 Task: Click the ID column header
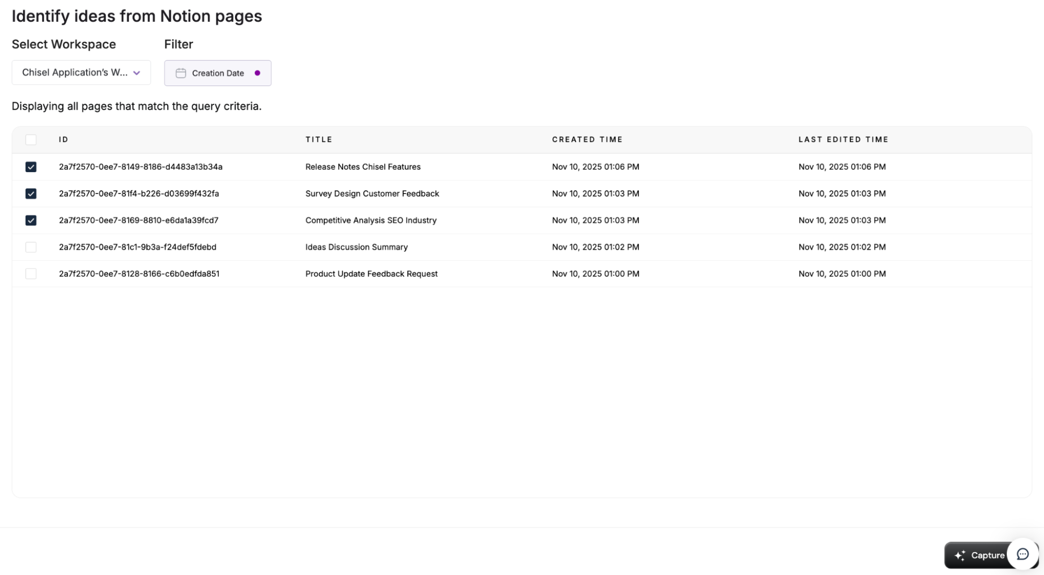63,140
